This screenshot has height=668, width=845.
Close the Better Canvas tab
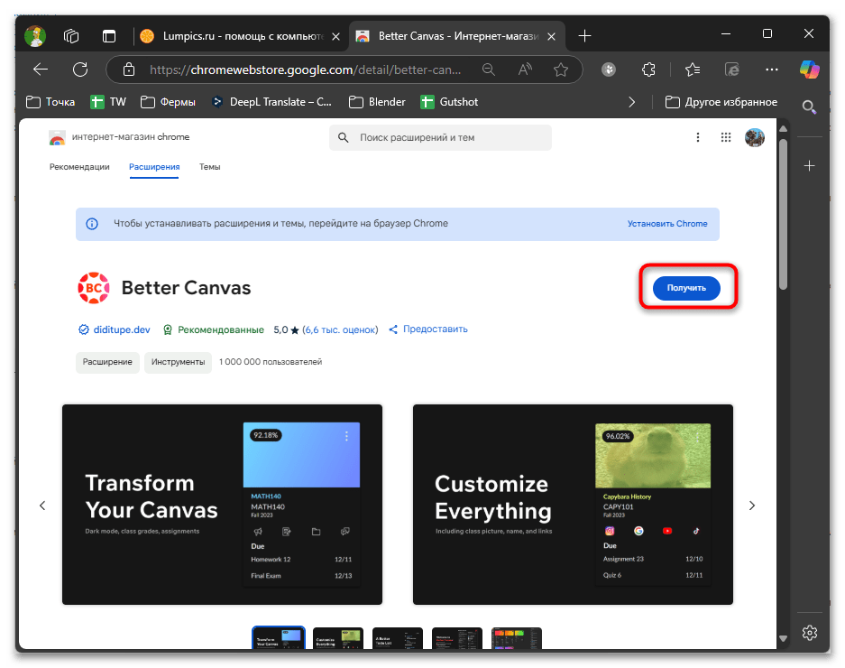coord(551,37)
